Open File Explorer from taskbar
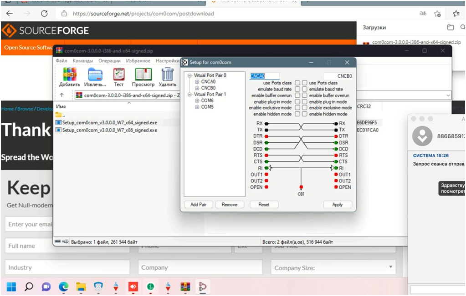 (x=81, y=286)
